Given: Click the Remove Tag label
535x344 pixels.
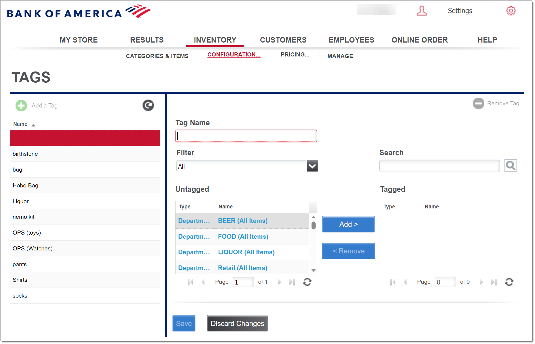Looking at the screenshot, I should point(503,103).
